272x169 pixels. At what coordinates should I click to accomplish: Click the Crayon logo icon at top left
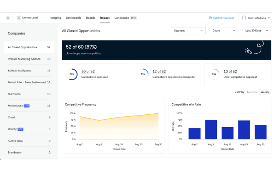point(8,18)
